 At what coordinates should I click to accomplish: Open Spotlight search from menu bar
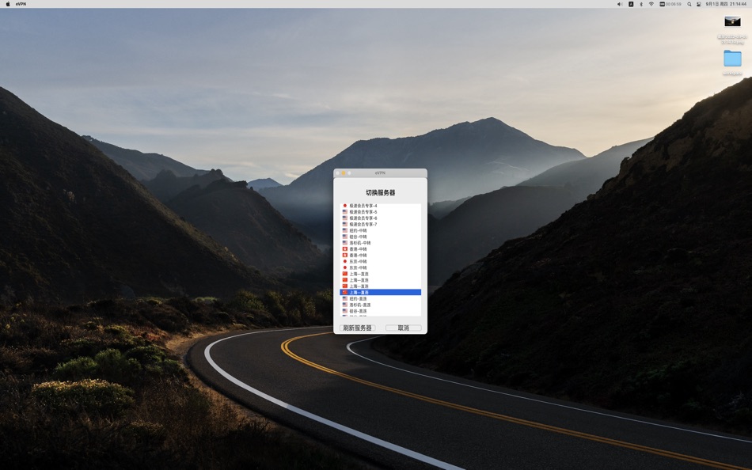pyautogui.click(x=690, y=4)
